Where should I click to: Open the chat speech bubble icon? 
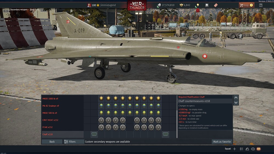tap(253, 149)
